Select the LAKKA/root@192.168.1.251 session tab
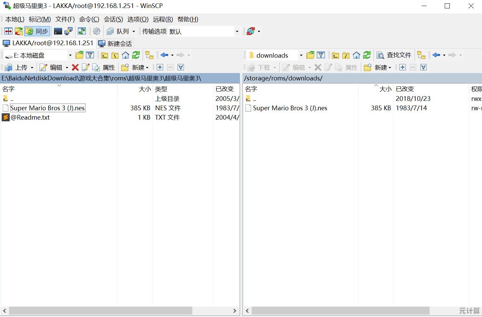Image resolution: width=482 pixels, height=317 pixels. [x=48, y=43]
